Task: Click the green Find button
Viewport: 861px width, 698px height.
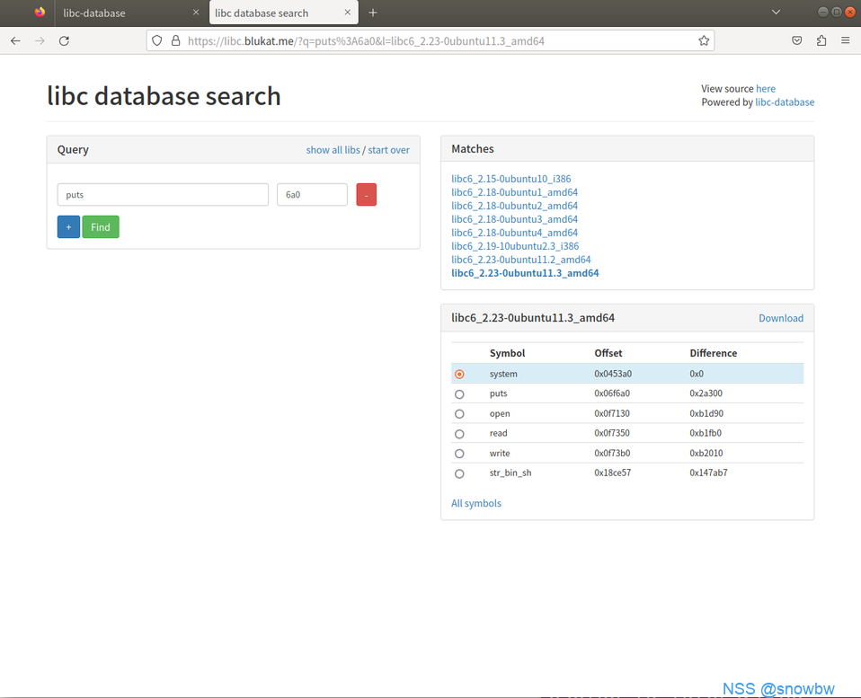Action: point(100,226)
